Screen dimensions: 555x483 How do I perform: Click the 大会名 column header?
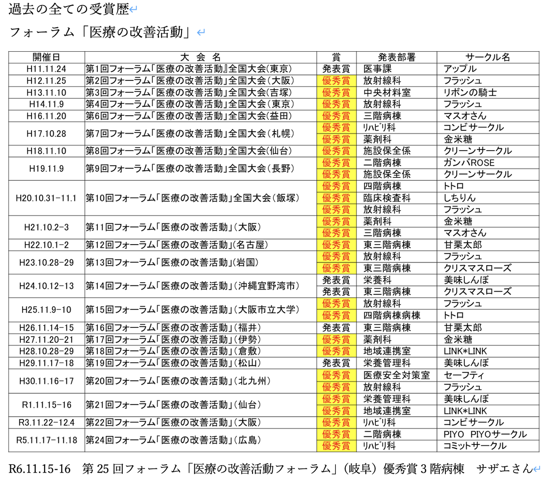200,57
